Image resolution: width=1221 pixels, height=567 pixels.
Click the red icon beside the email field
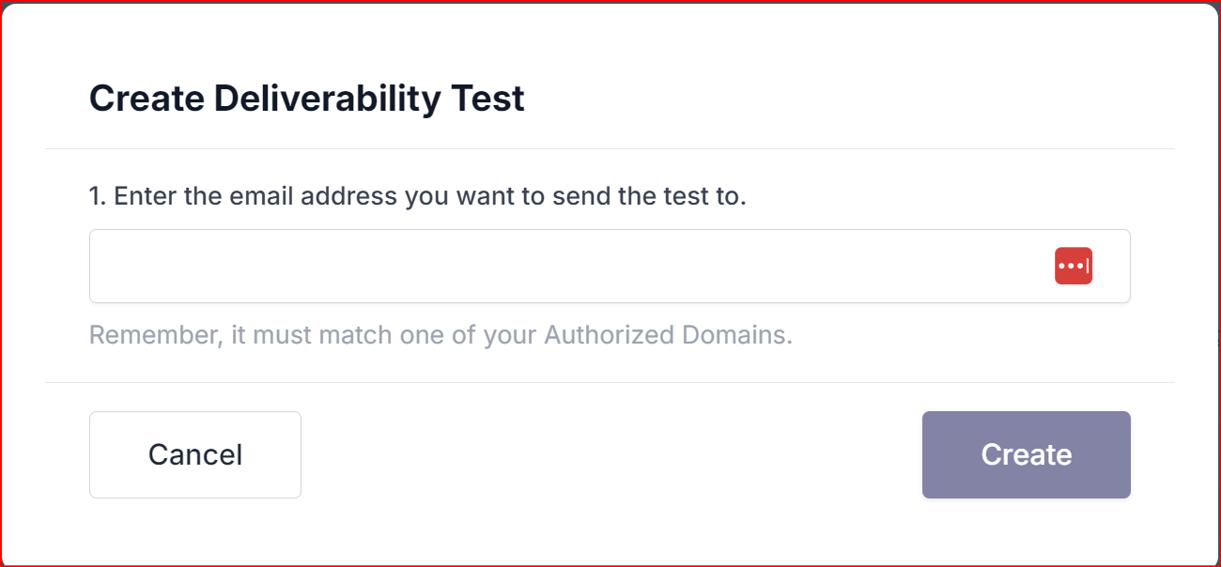point(1074,266)
